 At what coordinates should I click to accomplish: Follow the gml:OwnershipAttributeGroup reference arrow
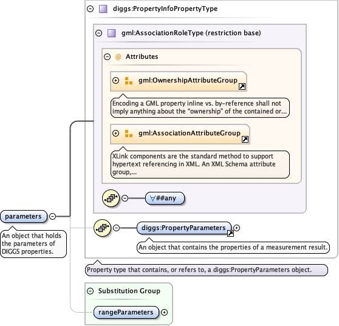point(242,87)
